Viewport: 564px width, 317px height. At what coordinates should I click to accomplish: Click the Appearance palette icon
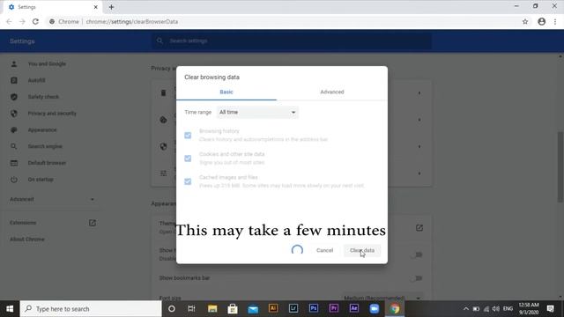coord(14,129)
